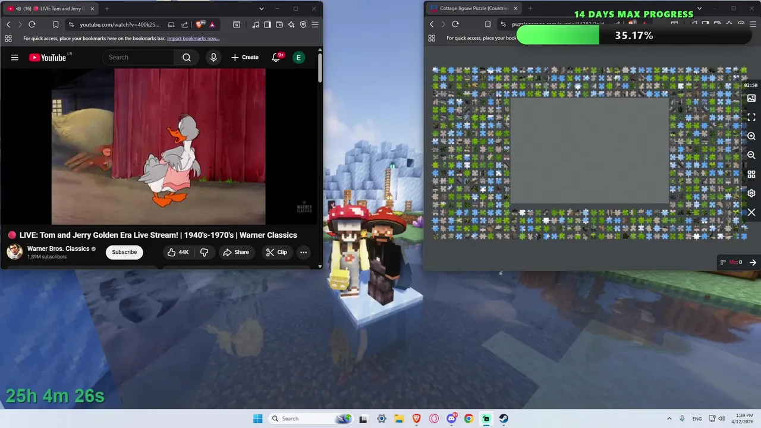This screenshot has height=428, width=761.
Task: Show hidden system tray icons
Action: 669,418
